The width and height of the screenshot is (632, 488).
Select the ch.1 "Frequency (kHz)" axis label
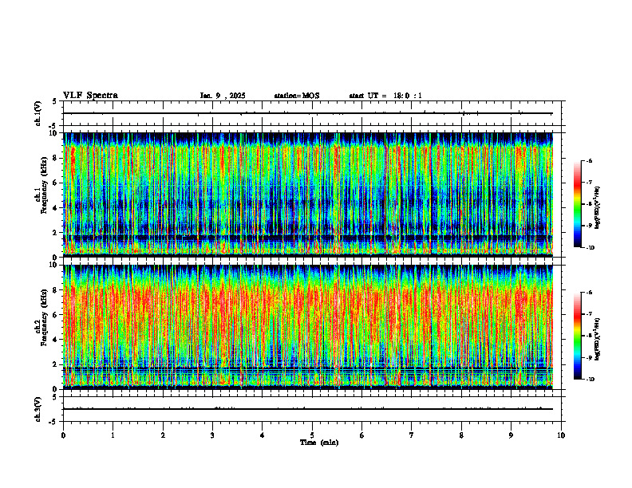(45, 185)
